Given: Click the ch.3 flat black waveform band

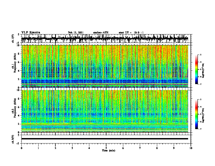Looking at the screenshot, I should [105, 139].
